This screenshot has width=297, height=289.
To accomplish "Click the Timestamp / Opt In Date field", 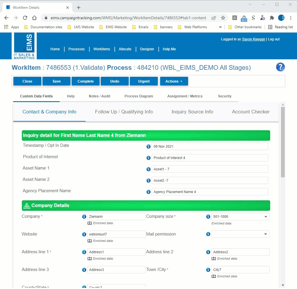I will tap(210, 147).
